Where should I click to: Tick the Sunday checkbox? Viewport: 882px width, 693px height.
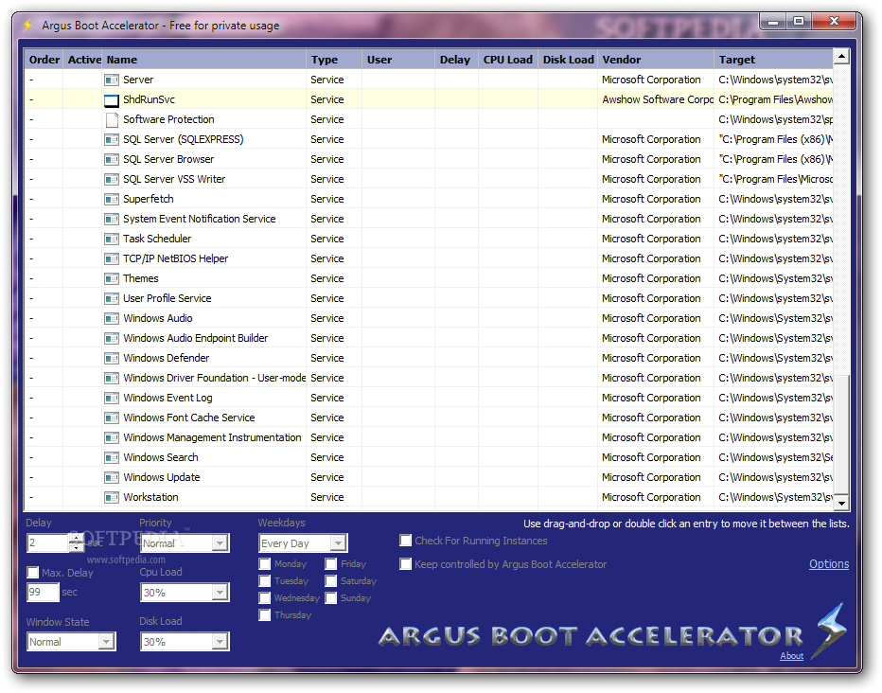pos(331,598)
